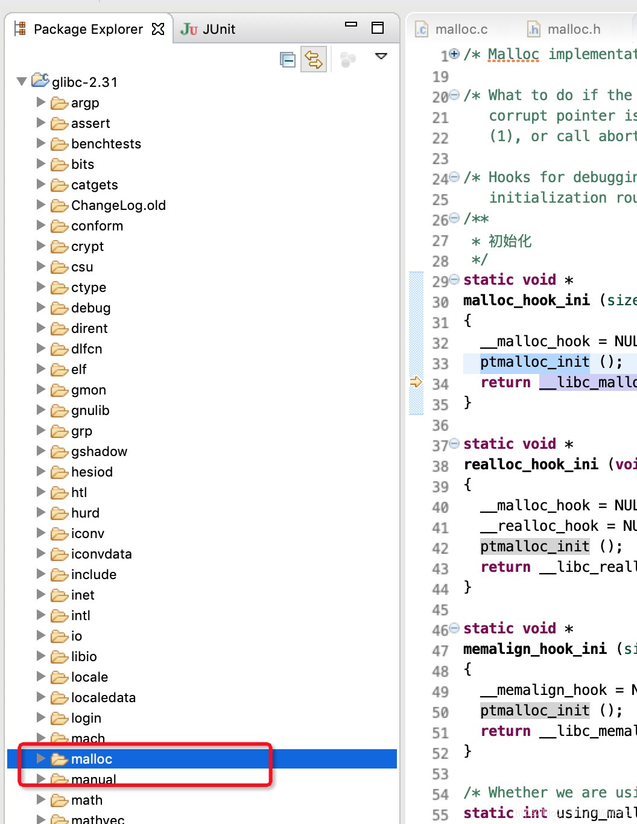637x824 pixels.
Task: Select the Package Explorer tab
Action: [89, 29]
